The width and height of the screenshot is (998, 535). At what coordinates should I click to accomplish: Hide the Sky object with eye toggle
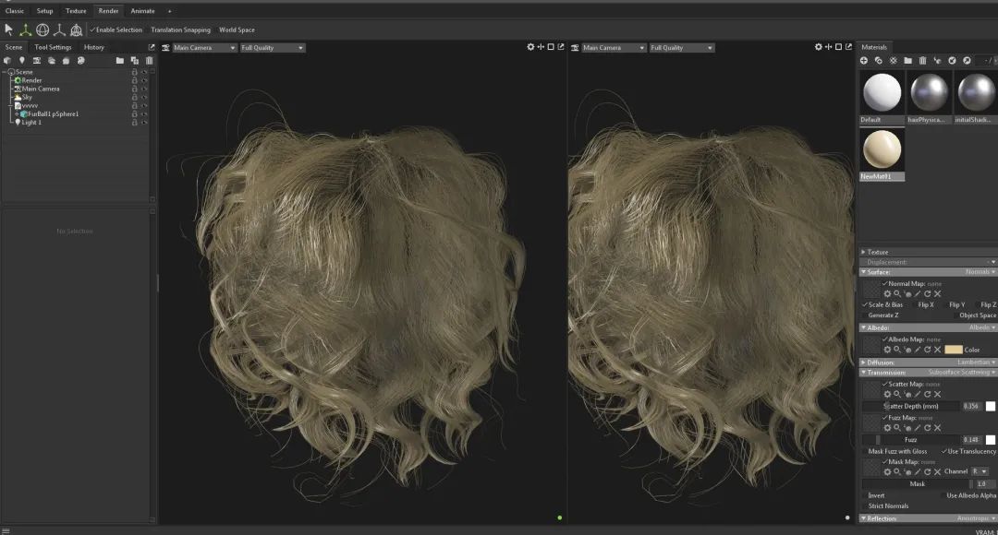pos(144,97)
